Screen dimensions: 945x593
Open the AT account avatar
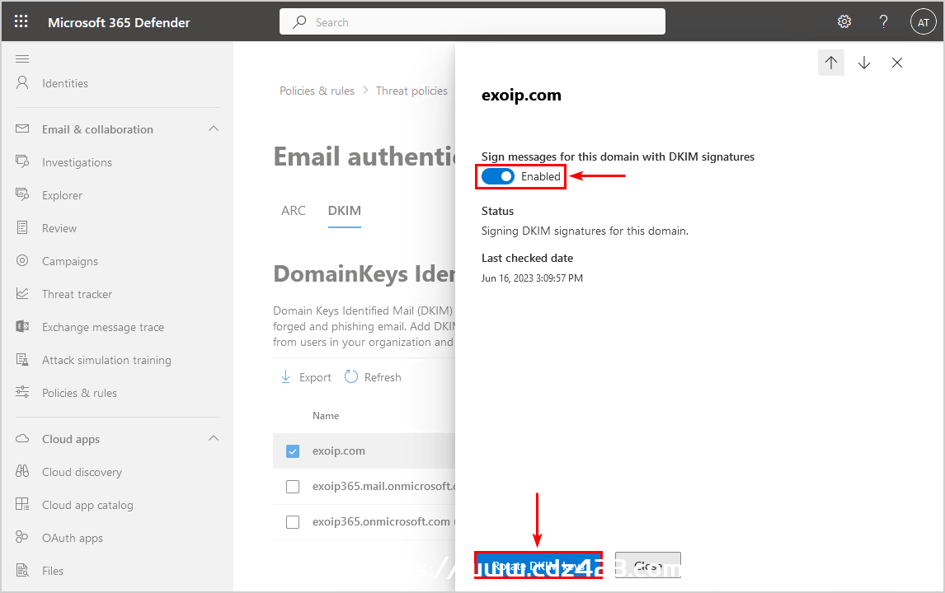pos(923,22)
